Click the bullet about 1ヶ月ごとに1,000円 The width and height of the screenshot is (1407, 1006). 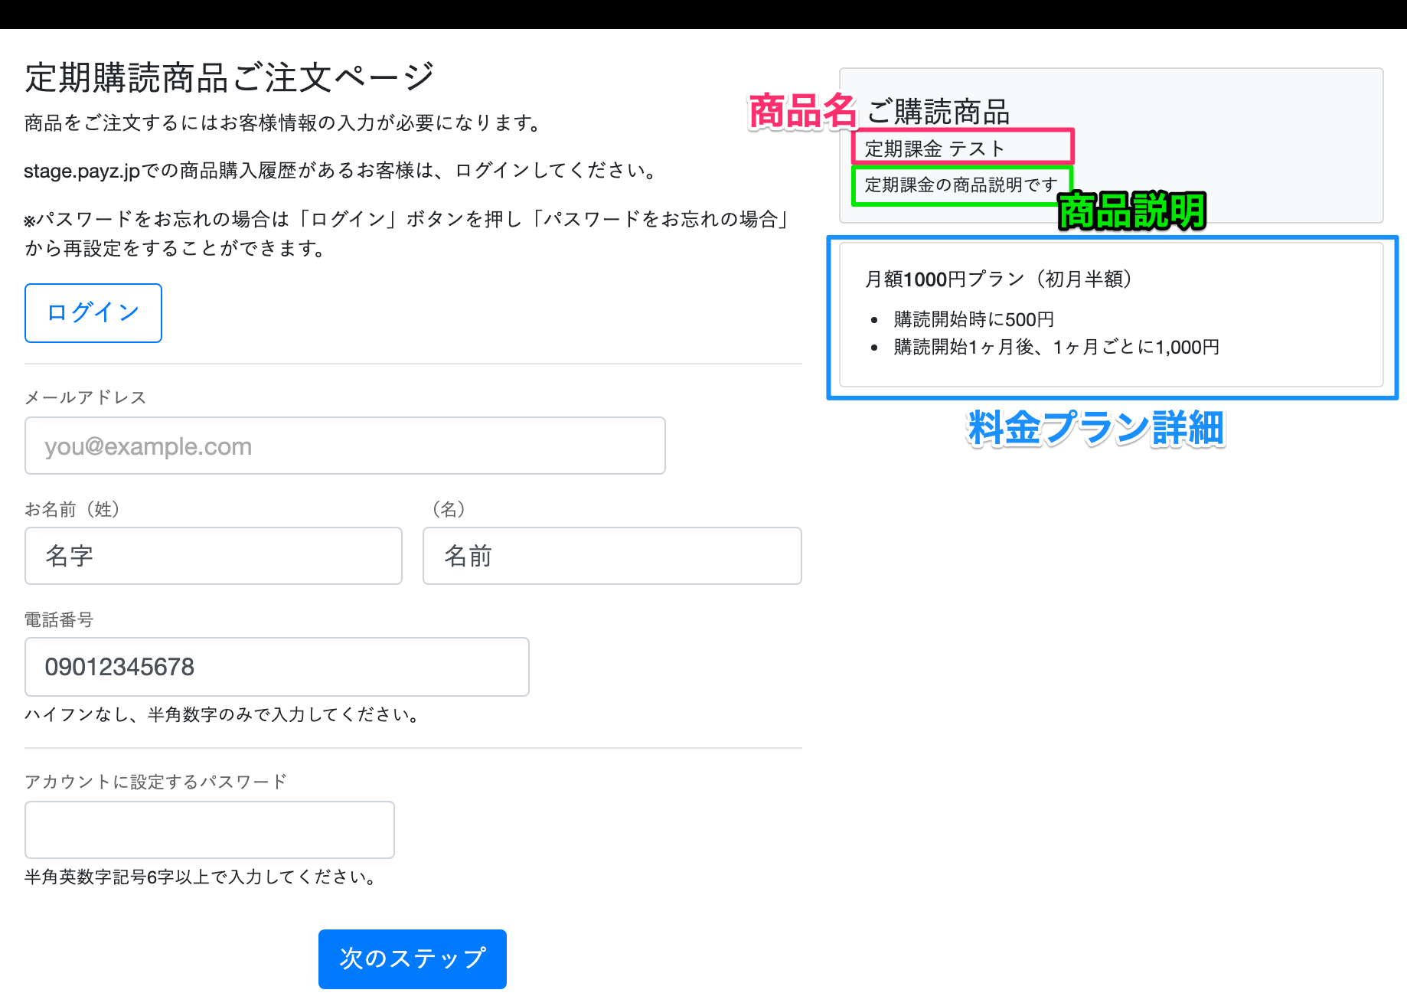(x=1056, y=348)
